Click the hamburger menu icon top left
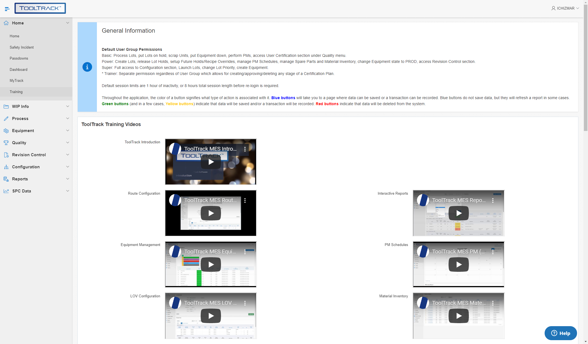The width and height of the screenshot is (588, 344). (x=7, y=9)
